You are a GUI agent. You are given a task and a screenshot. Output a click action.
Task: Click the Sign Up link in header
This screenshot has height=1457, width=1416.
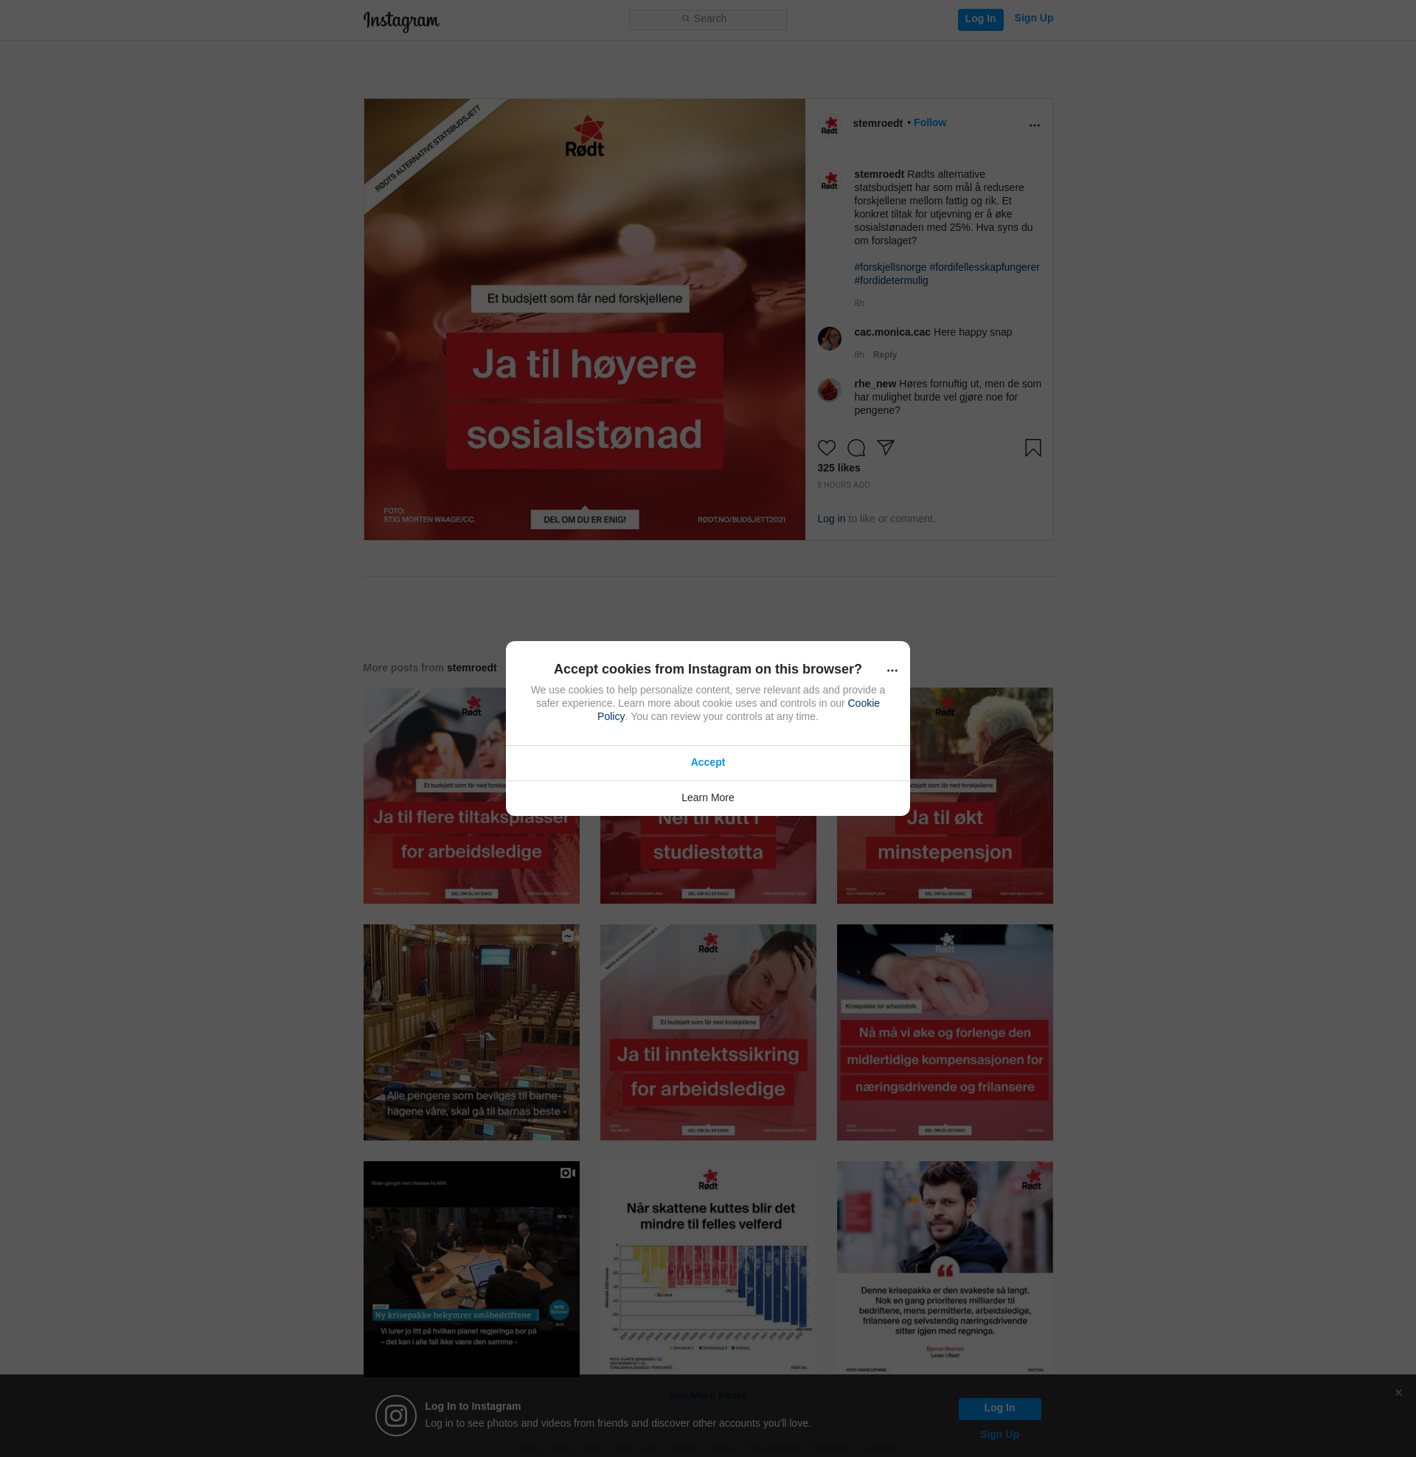pos(1033,18)
